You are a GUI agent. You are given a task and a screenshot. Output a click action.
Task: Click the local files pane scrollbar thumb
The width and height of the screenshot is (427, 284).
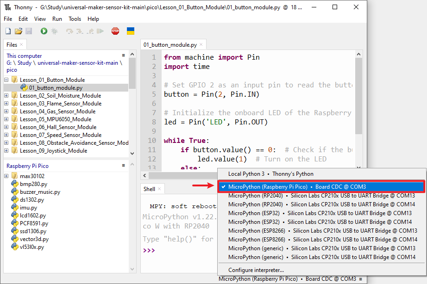point(132,74)
